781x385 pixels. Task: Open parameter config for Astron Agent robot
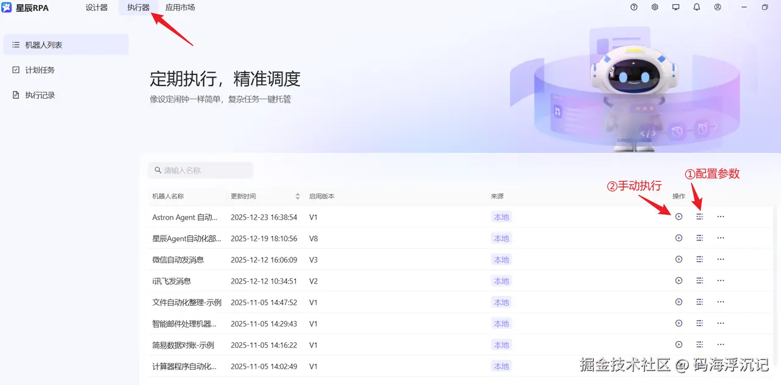tap(700, 217)
